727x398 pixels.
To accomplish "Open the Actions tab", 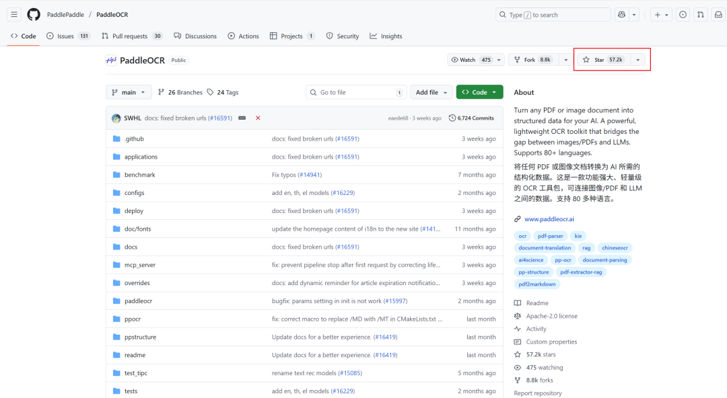I will (244, 36).
